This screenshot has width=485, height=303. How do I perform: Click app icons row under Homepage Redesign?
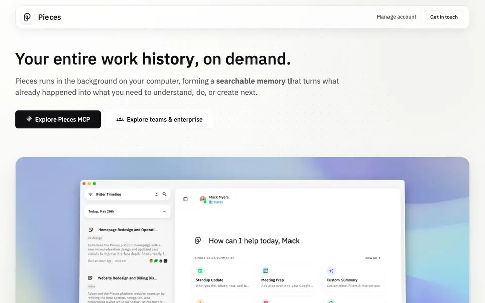[x=158, y=261]
